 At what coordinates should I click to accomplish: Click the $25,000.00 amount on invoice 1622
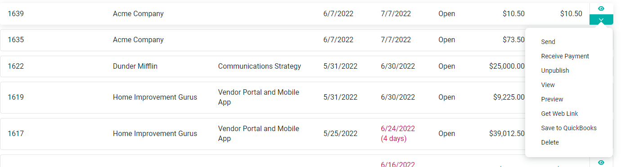507,66
